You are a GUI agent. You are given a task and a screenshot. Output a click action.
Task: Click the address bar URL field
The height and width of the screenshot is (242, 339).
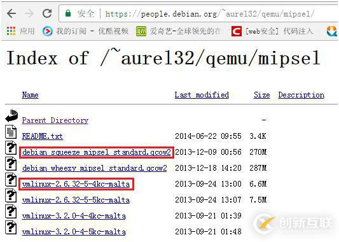210,14
